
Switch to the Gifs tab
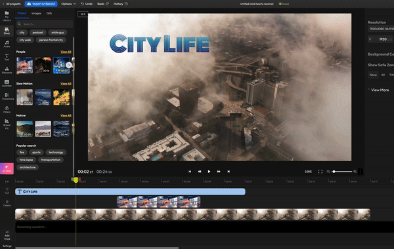(49, 13)
